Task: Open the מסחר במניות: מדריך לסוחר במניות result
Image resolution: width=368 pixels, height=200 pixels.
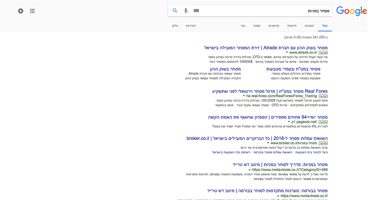Action: pos(280,165)
